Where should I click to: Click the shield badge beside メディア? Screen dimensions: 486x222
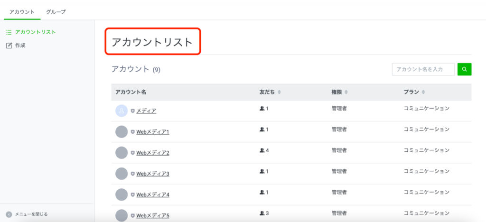click(x=133, y=111)
